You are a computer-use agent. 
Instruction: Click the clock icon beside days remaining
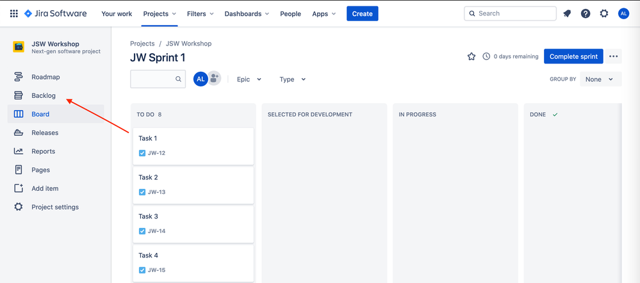coord(486,56)
